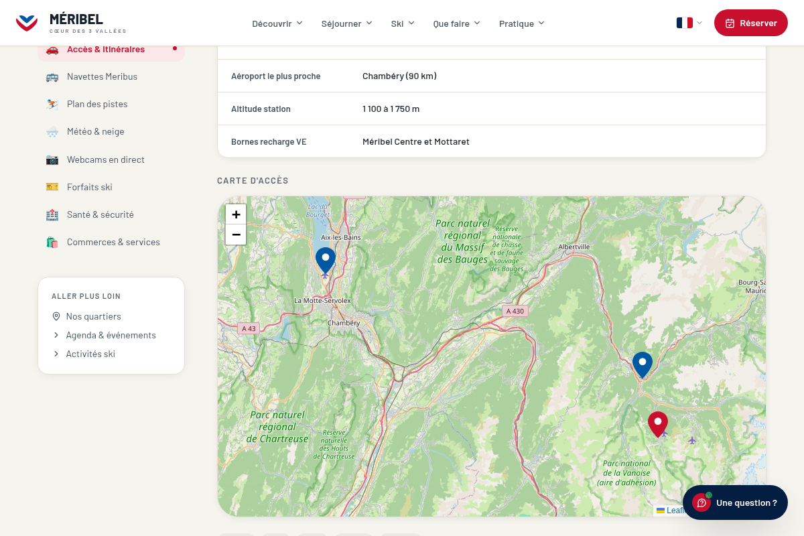Image resolution: width=804 pixels, height=536 pixels.
Task: Click the Commerces & services shopping bag icon
Action: (x=52, y=242)
